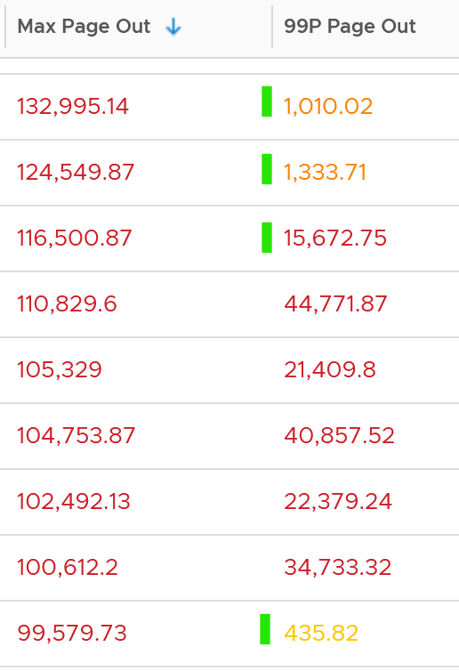The height and width of the screenshot is (671, 459).
Task: Click the yellow 435.82 99P value
Action: (x=321, y=634)
